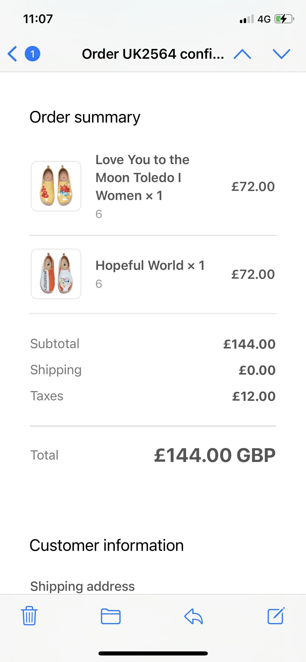Tap the battery charging indicator
The height and width of the screenshot is (662, 306).
pyautogui.click(x=284, y=19)
